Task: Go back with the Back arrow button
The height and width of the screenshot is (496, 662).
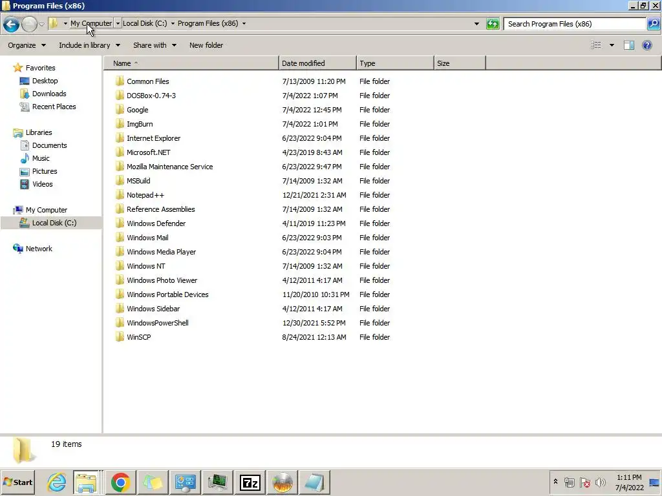Action: tap(12, 24)
